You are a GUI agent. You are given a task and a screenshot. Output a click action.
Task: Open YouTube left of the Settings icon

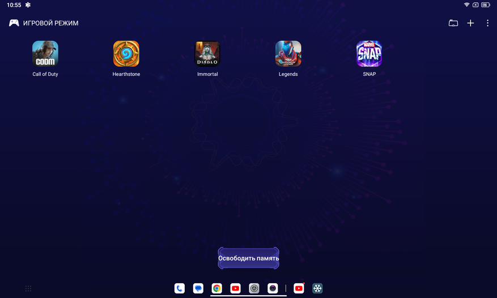tap(236, 288)
